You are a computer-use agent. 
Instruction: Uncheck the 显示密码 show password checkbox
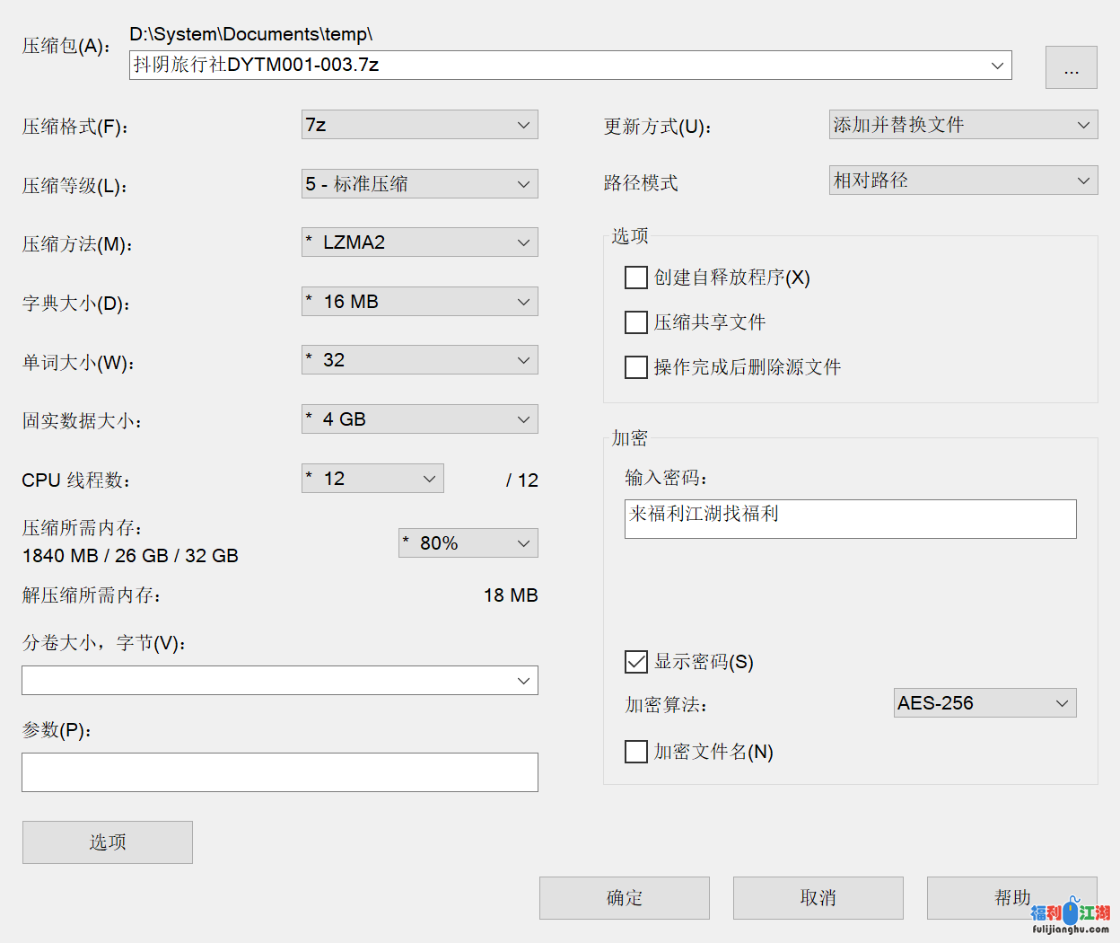(636, 661)
